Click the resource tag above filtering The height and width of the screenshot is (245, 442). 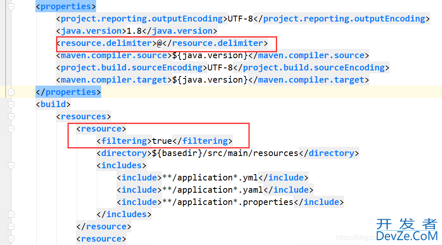coord(101,129)
